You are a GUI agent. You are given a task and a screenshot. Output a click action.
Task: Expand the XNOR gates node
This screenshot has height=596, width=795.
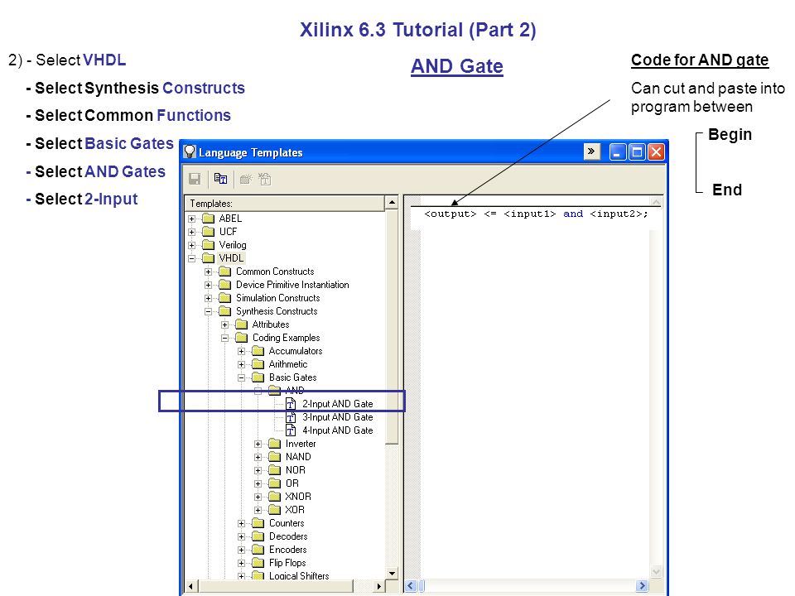(258, 497)
